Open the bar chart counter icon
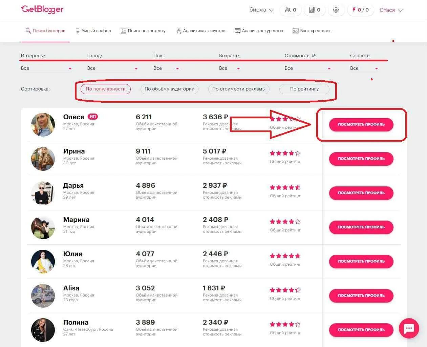 point(315,10)
